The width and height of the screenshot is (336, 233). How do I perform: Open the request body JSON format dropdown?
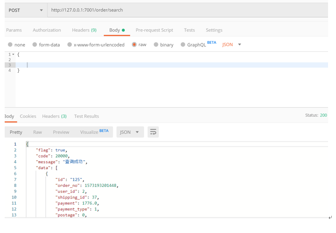coord(232,44)
